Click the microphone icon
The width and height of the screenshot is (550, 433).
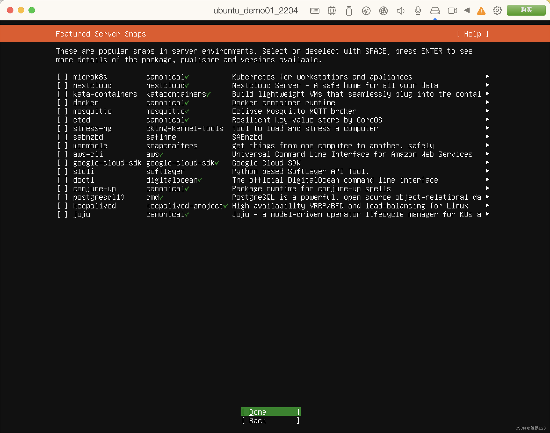click(x=418, y=11)
